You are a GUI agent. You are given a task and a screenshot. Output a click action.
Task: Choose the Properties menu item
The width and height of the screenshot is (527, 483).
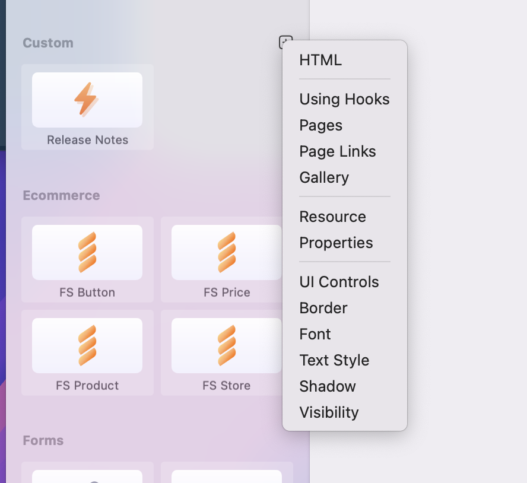point(336,243)
